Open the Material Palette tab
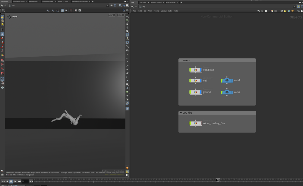 tap(156, 2)
